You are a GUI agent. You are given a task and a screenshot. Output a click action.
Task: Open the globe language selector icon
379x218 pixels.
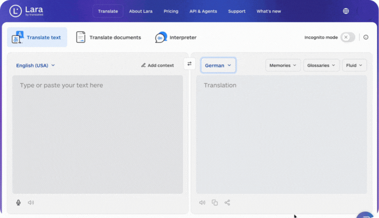(346, 11)
